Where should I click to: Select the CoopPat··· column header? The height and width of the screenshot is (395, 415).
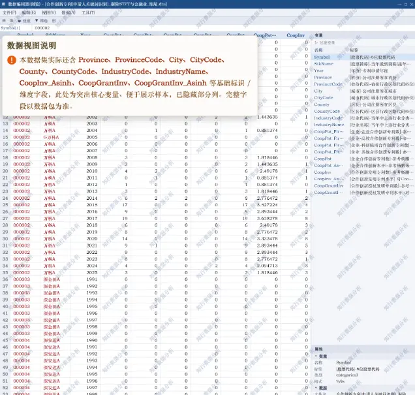265,35
